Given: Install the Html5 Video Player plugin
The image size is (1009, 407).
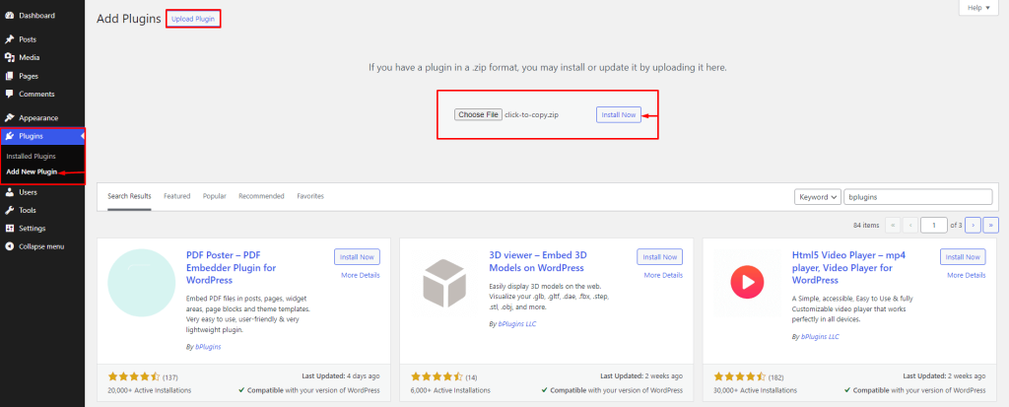Looking at the screenshot, I should click(x=963, y=257).
